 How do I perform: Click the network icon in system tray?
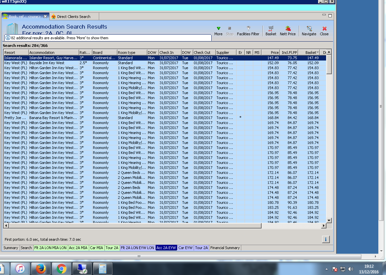(x=343, y=269)
